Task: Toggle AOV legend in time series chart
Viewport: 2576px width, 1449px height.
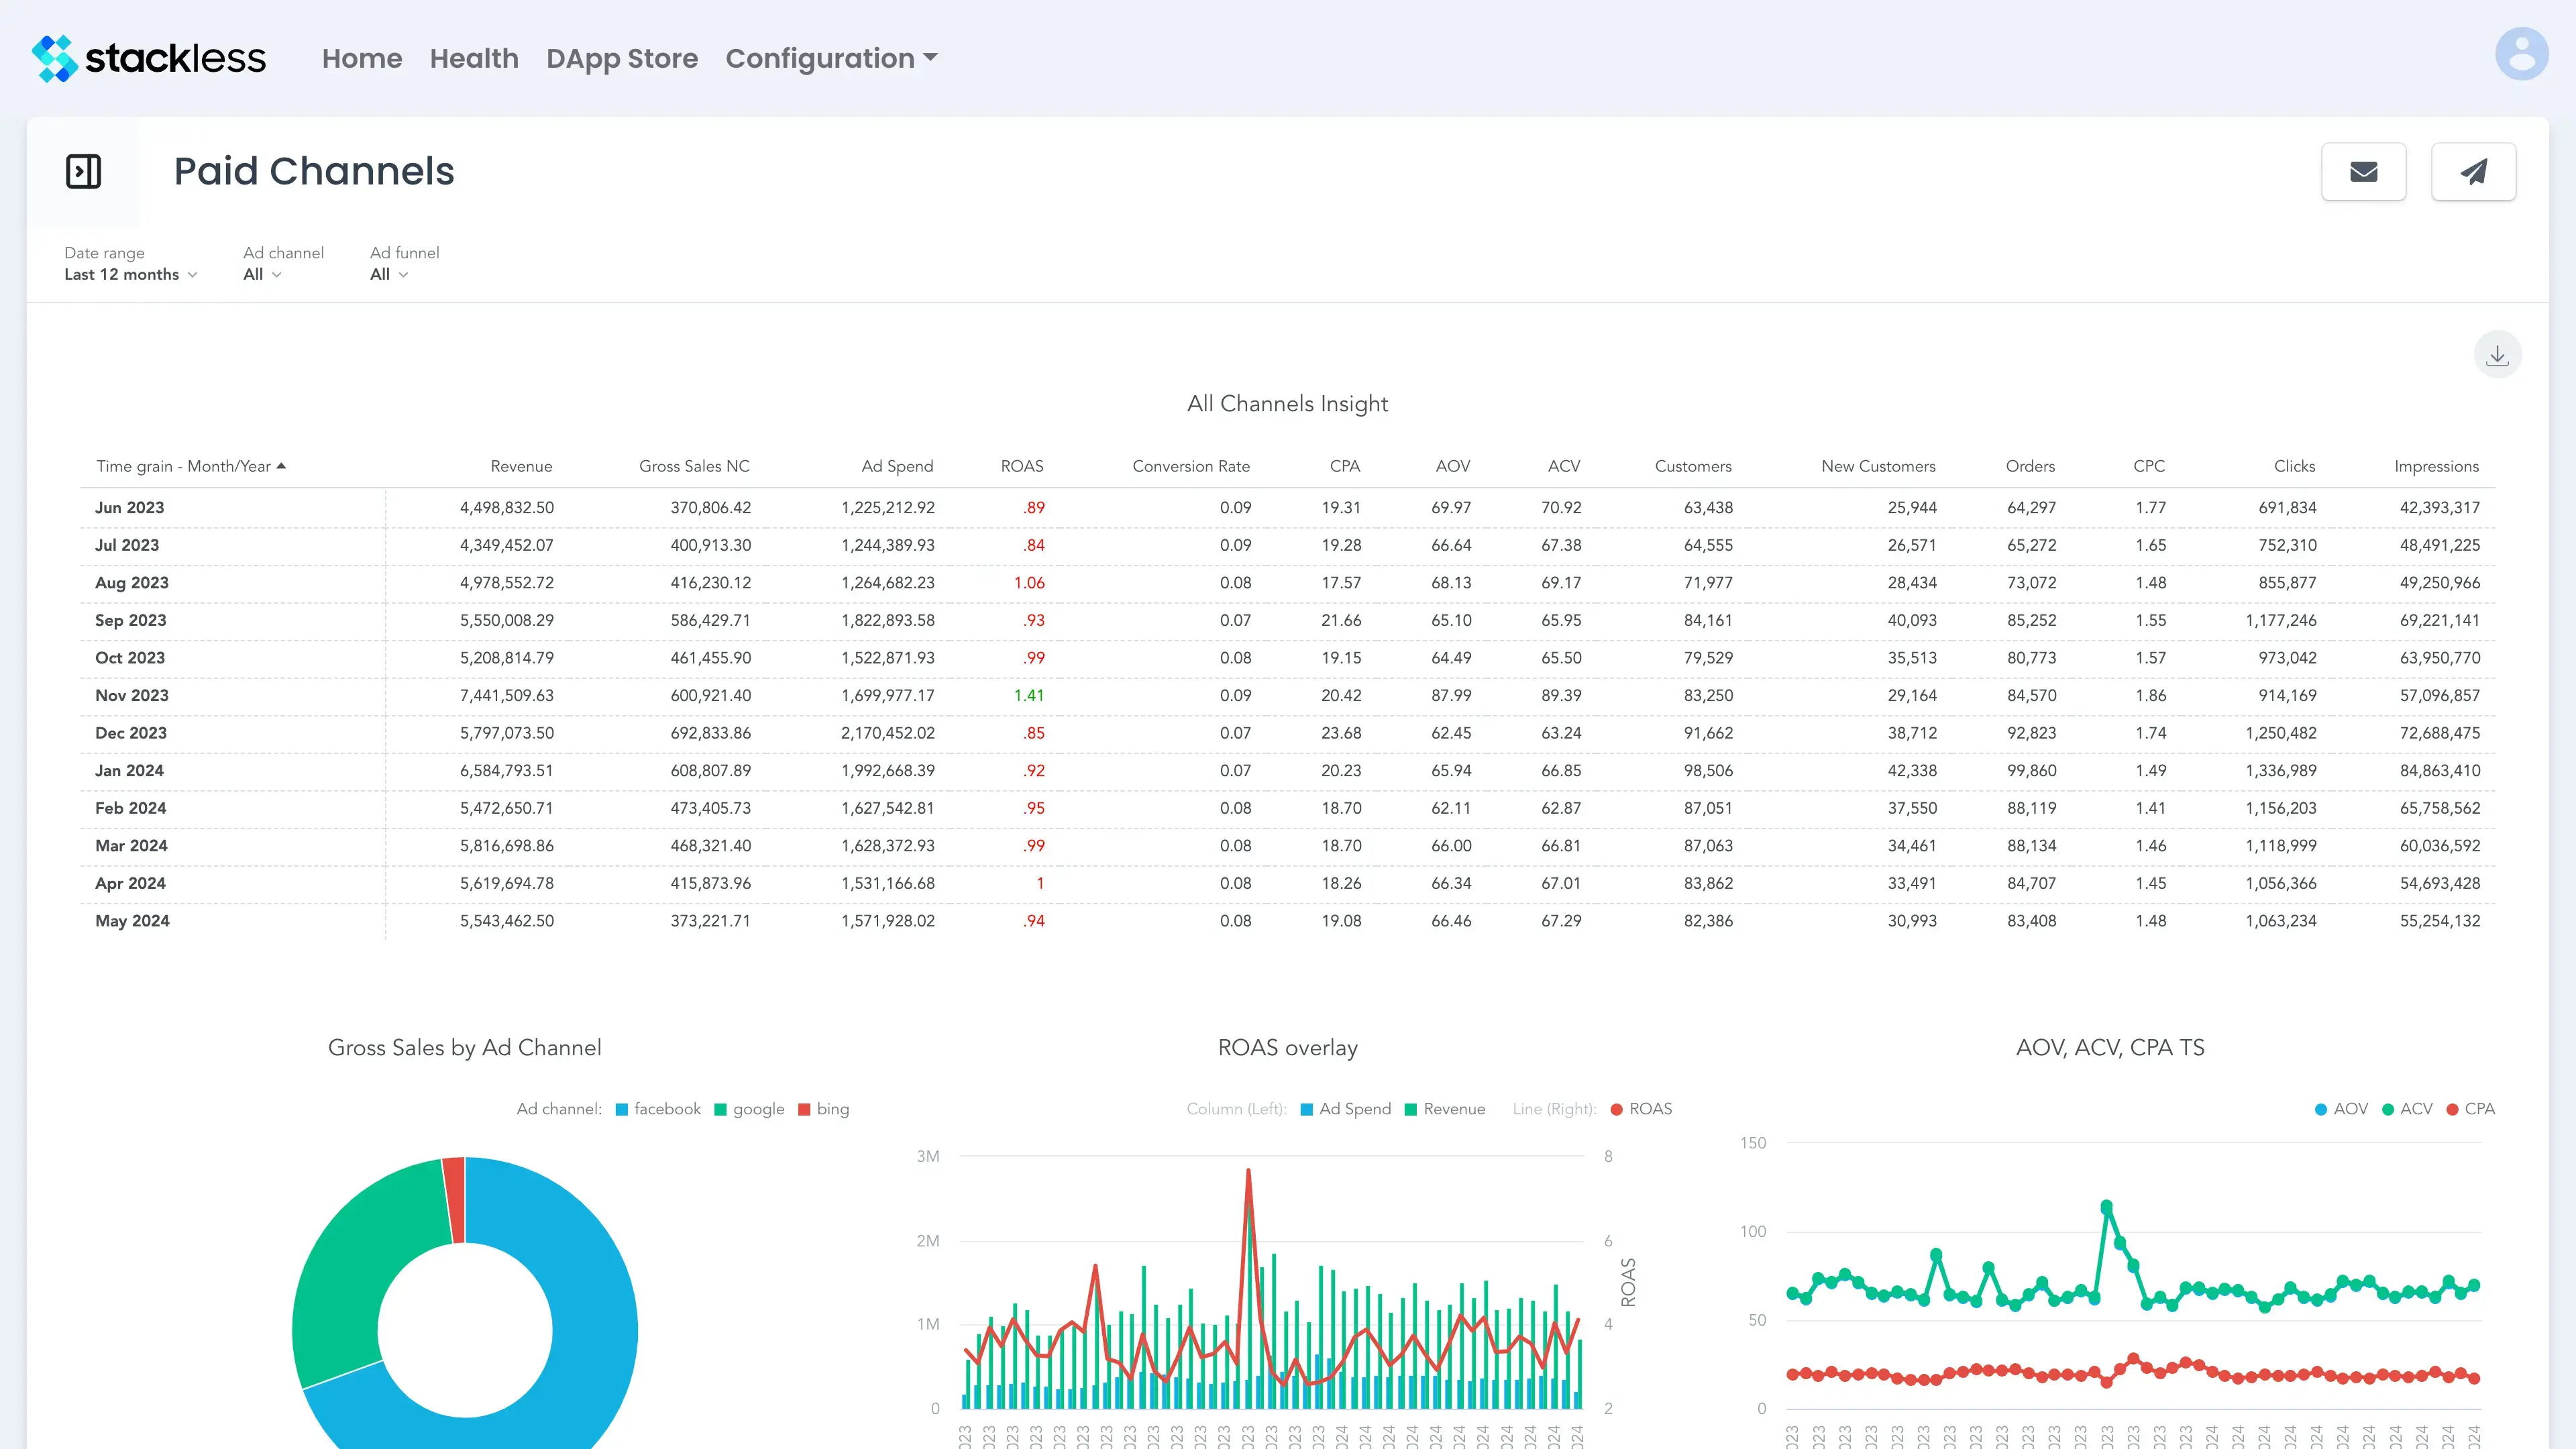Action: tap(2341, 1109)
